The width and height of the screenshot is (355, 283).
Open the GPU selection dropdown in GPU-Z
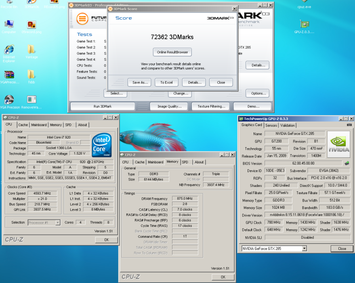pos(304,249)
